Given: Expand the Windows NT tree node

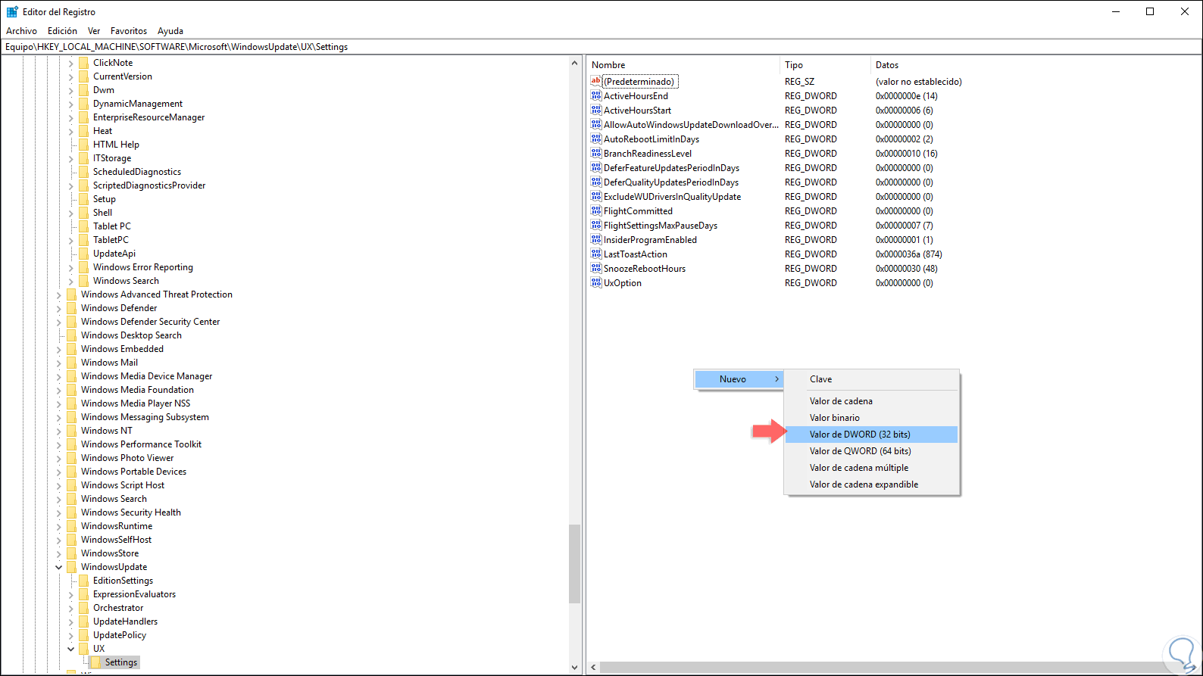Looking at the screenshot, I should point(59,431).
